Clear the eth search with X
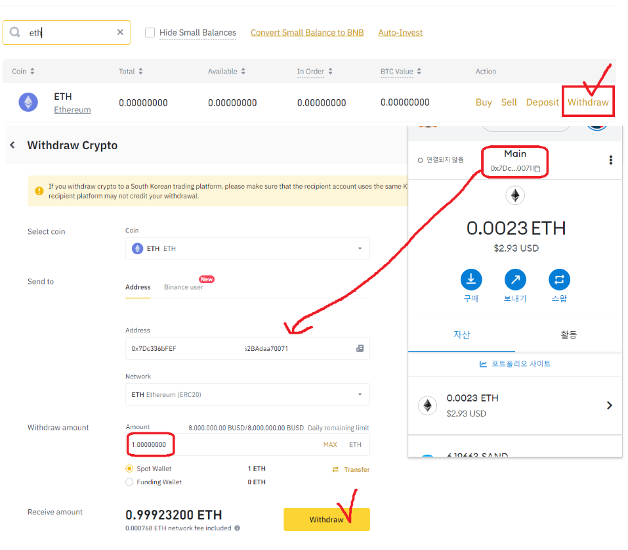 (x=120, y=32)
